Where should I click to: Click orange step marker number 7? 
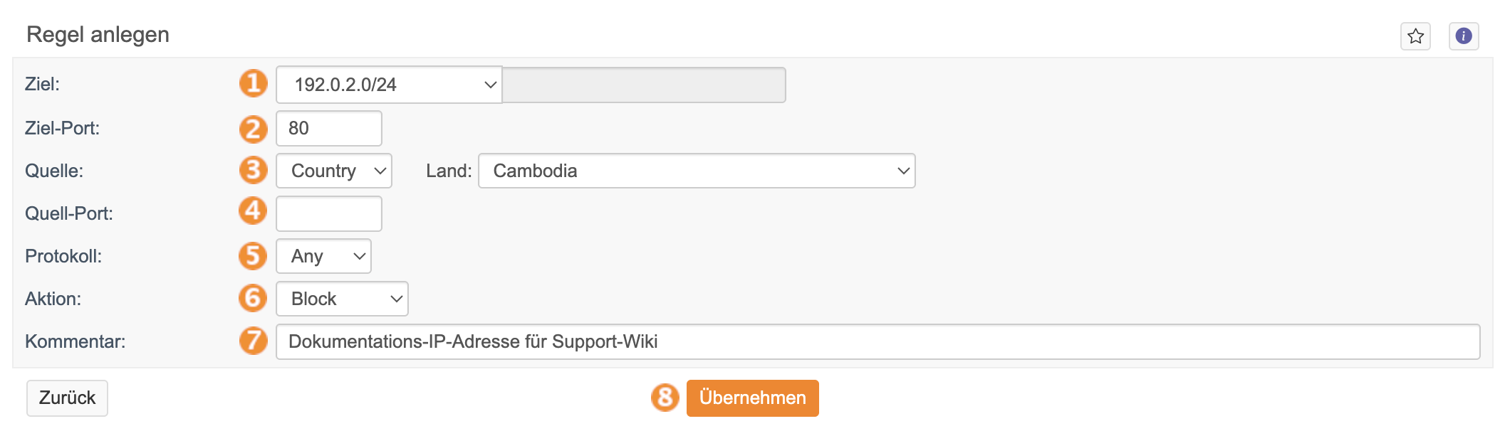click(253, 341)
